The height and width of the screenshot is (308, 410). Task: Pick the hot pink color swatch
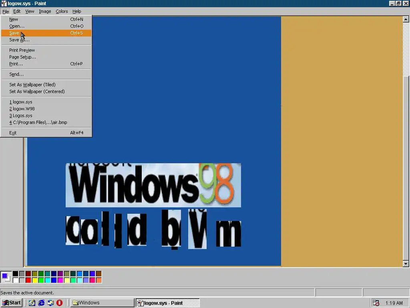tap(92, 280)
